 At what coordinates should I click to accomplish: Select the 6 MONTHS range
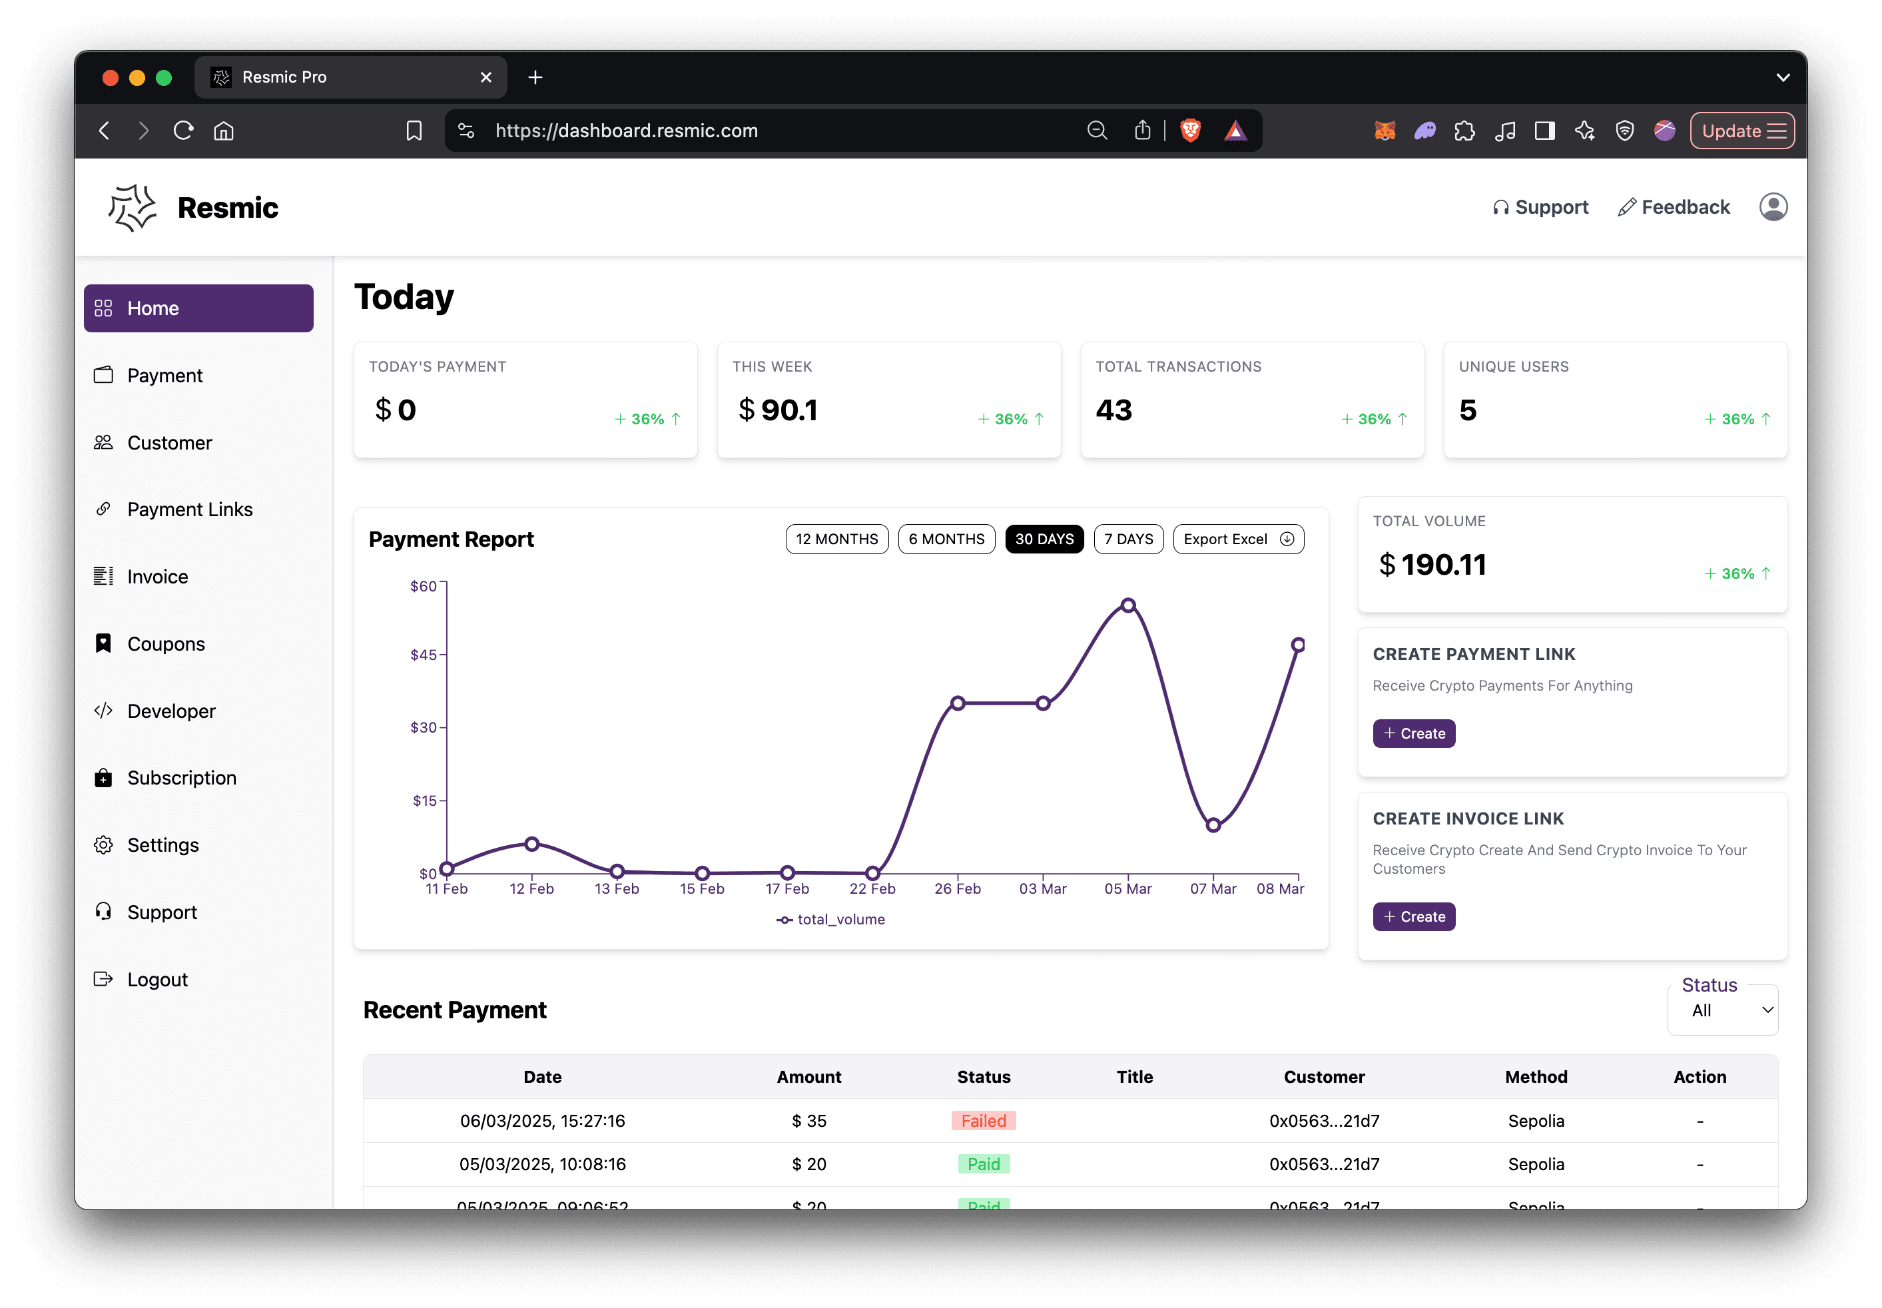click(x=946, y=539)
